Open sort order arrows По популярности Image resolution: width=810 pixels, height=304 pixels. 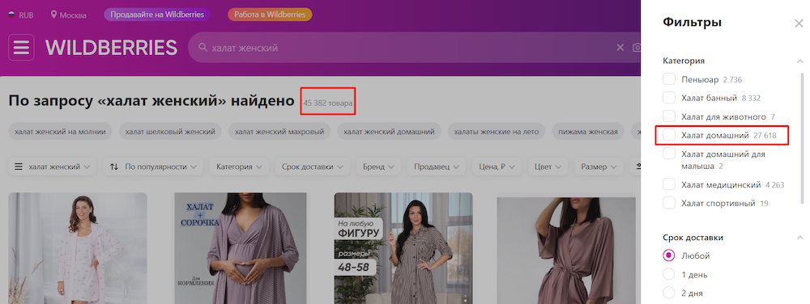tap(114, 167)
